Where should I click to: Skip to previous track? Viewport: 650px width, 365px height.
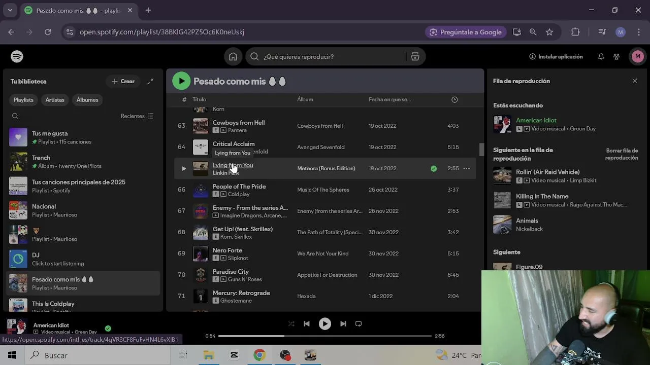click(307, 323)
